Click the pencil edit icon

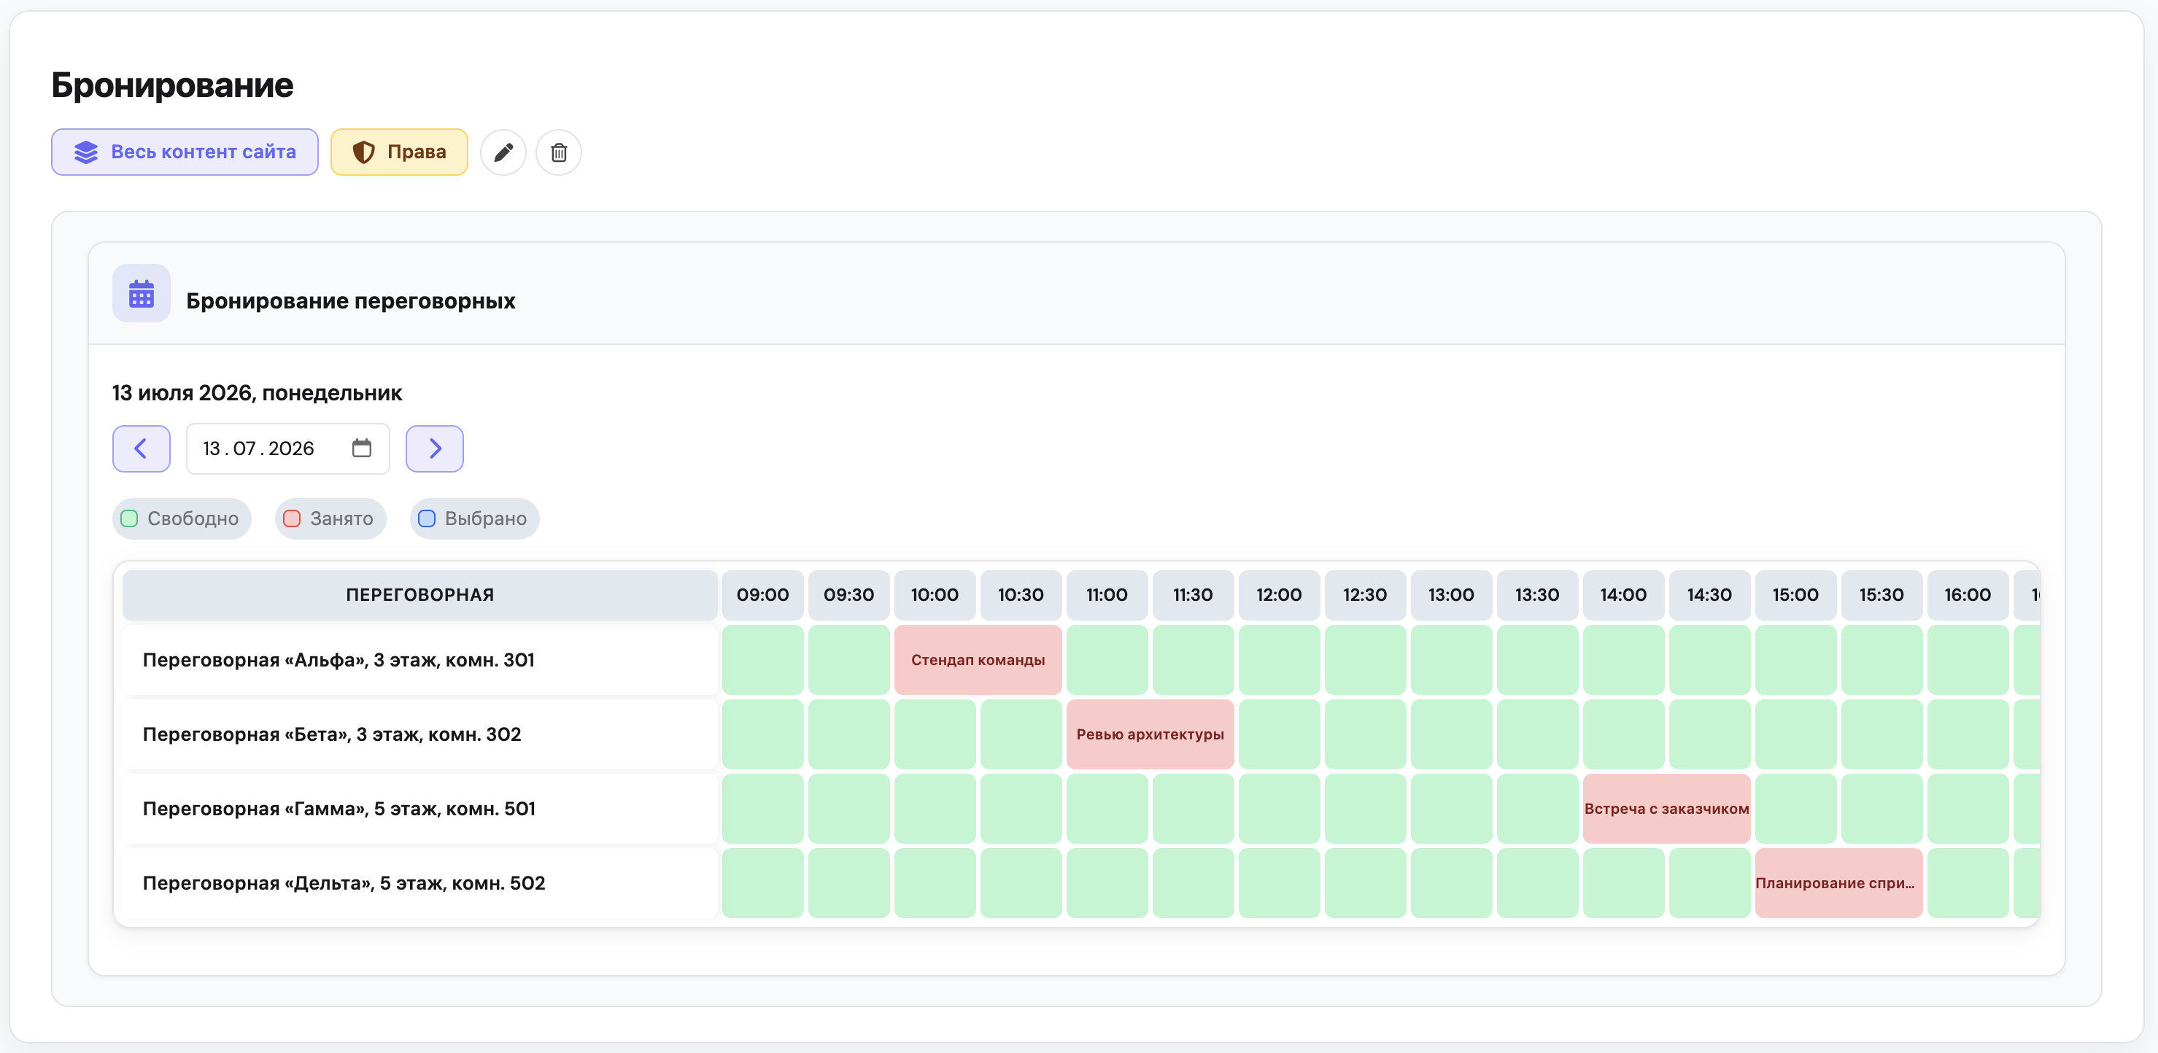pyautogui.click(x=503, y=152)
